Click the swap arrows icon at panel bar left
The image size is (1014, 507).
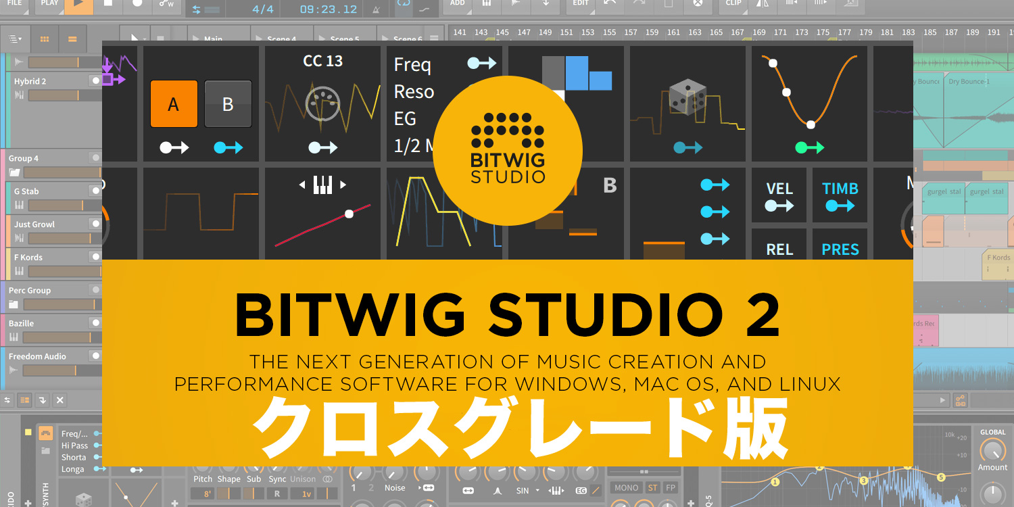[x=7, y=400]
